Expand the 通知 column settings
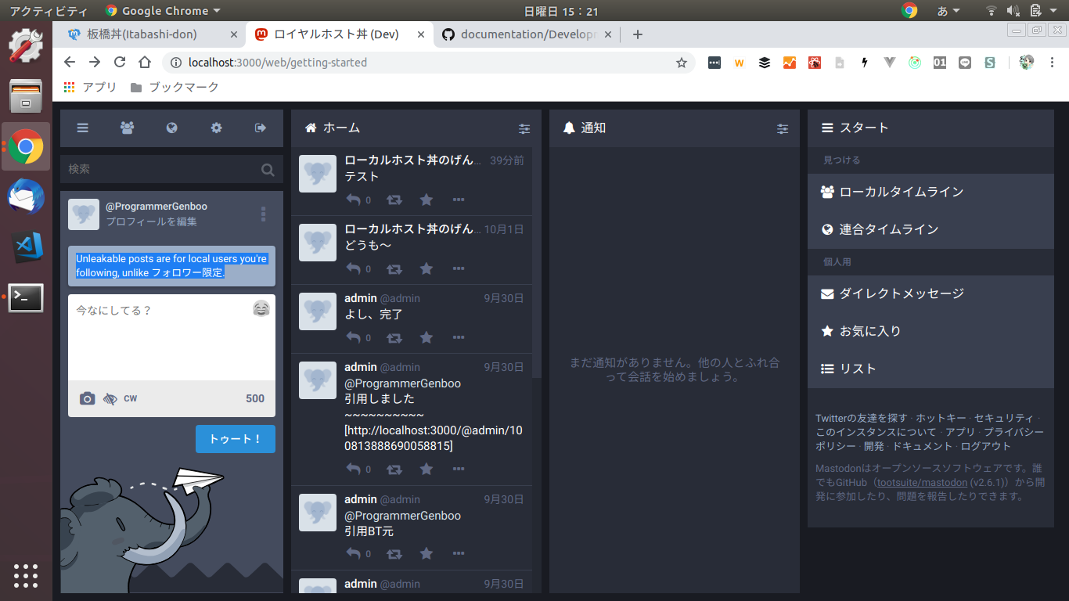 point(783,128)
